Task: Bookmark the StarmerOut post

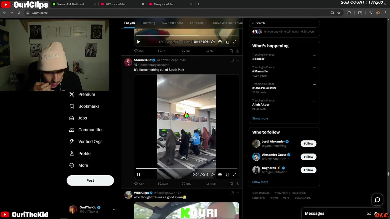Action: pyautogui.click(x=231, y=184)
